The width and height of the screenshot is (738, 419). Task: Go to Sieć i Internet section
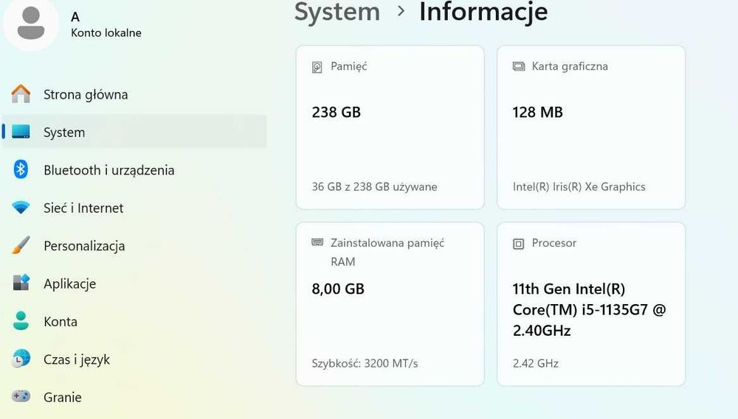[83, 208]
